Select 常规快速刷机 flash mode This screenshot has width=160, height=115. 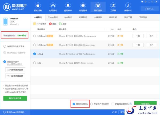(x=74, y=104)
